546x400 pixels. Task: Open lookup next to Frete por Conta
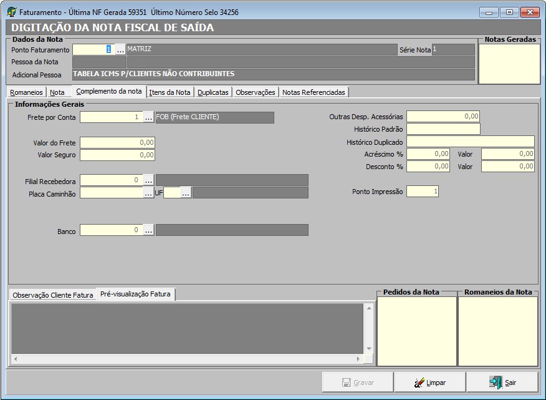pyautogui.click(x=148, y=117)
